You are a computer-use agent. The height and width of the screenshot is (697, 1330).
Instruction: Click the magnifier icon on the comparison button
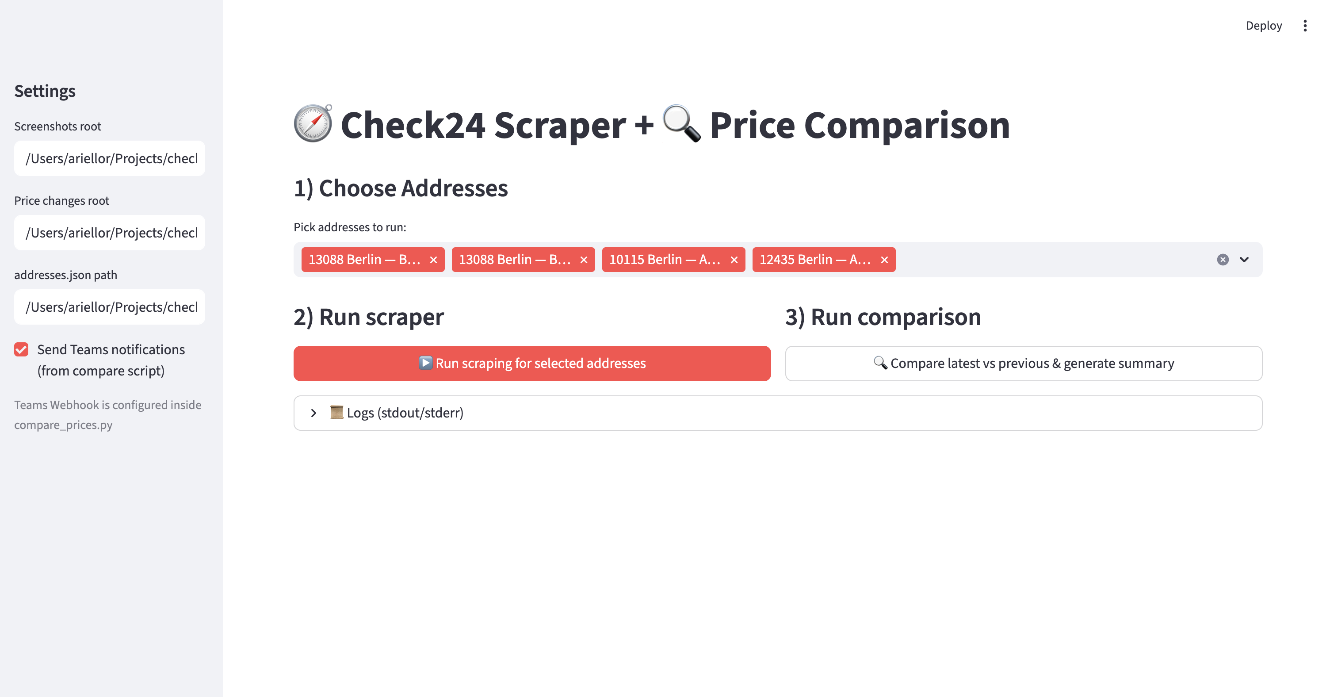click(880, 363)
